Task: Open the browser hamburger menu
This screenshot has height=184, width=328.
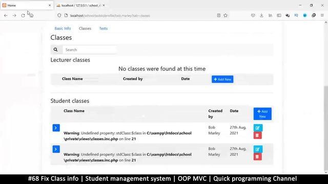Action: tap(322, 15)
